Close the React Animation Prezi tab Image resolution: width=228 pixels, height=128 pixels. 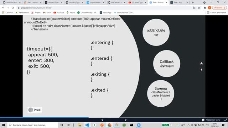166,2
